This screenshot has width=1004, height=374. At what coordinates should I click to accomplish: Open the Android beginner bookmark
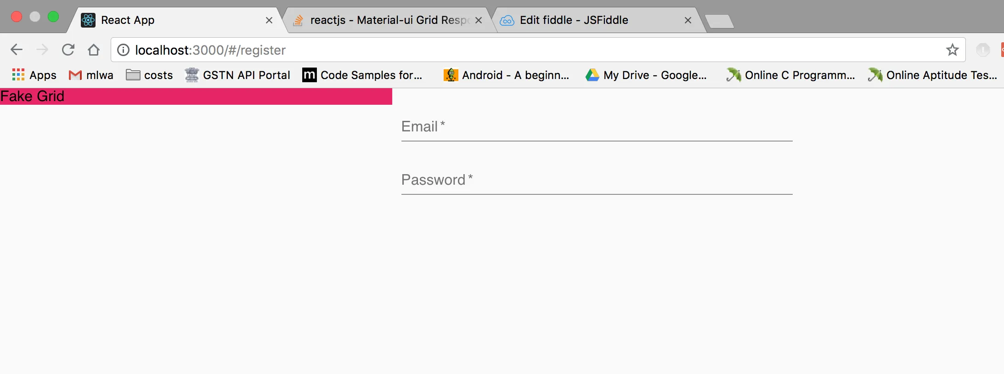(506, 75)
